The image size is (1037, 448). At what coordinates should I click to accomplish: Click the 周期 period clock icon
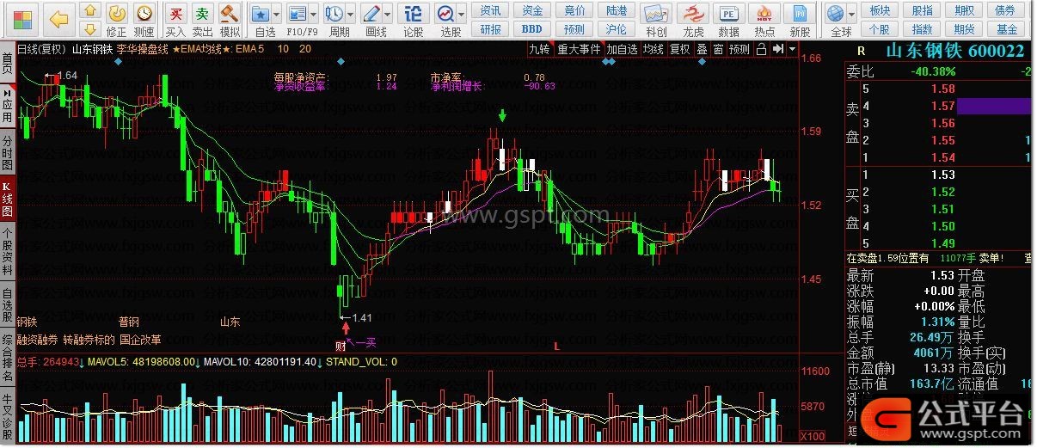(x=335, y=13)
